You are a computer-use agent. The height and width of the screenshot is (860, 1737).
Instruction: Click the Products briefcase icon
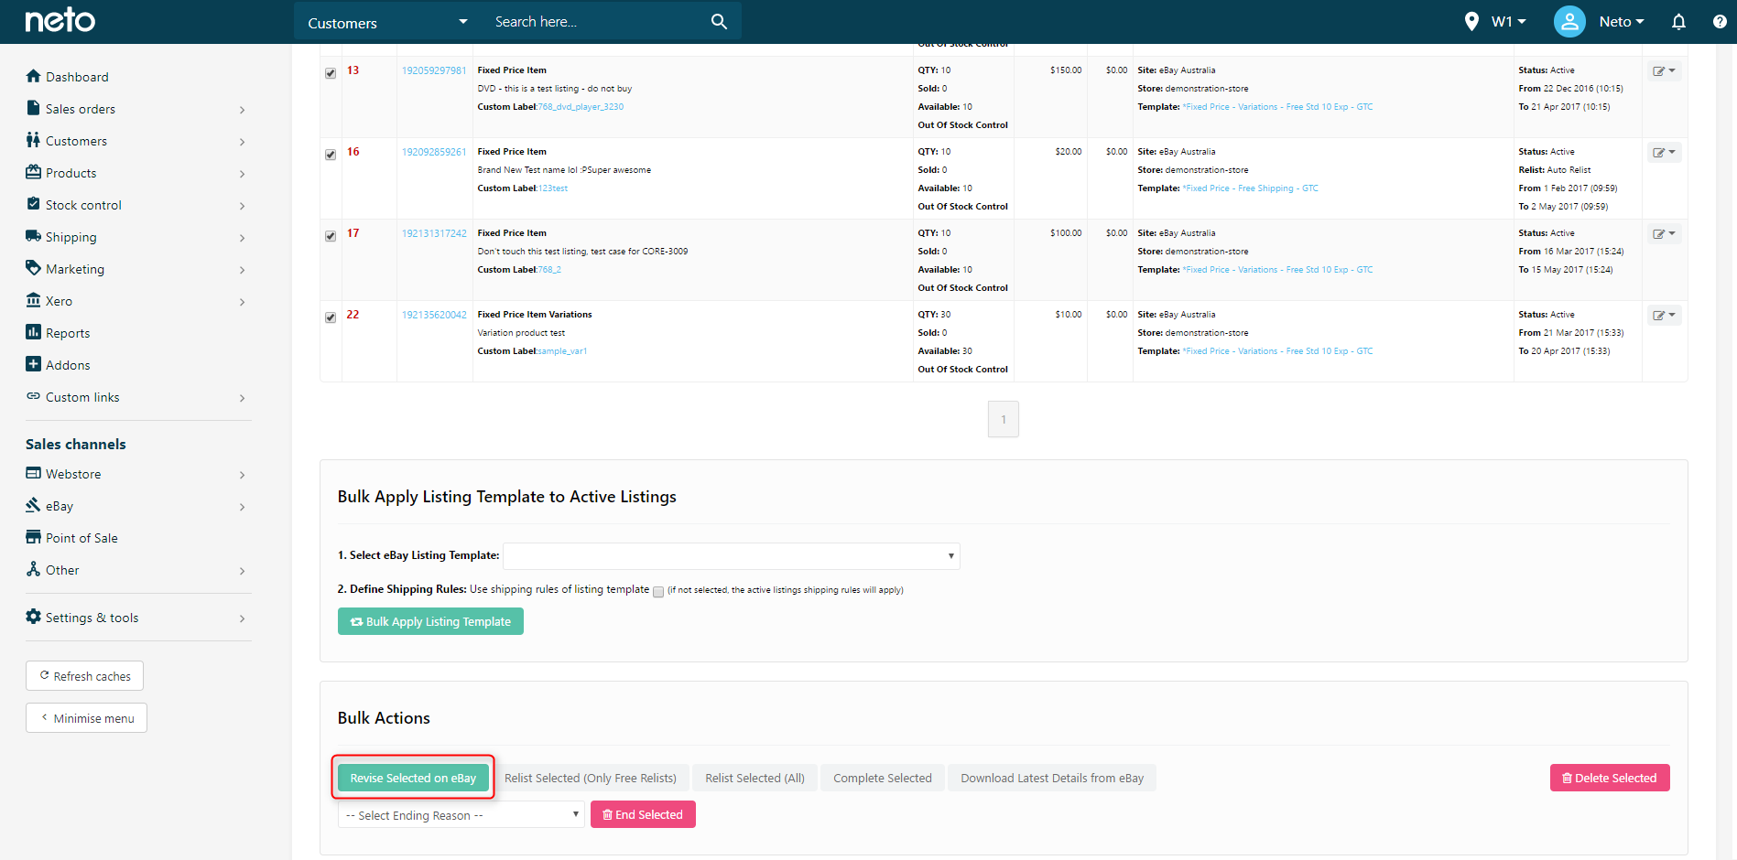33,172
